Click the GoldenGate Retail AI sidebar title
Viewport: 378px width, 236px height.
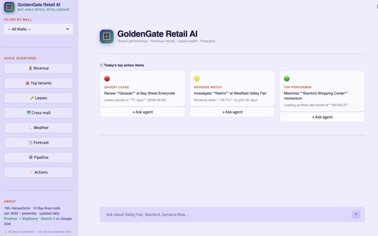pos(39,5)
